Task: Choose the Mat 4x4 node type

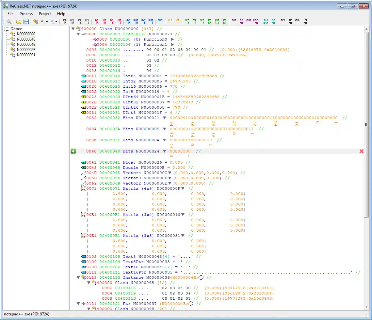Action: [x=210, y=22]
